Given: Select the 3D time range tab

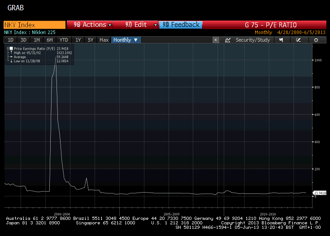Looking at the screenshot, I should click(23, 40).
